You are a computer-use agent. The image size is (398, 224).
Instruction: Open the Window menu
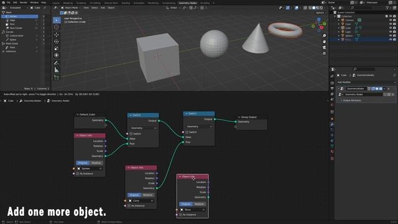(x=34, y=2)
